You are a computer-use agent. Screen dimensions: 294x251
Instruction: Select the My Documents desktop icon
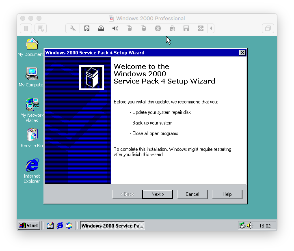pos(32,47)
